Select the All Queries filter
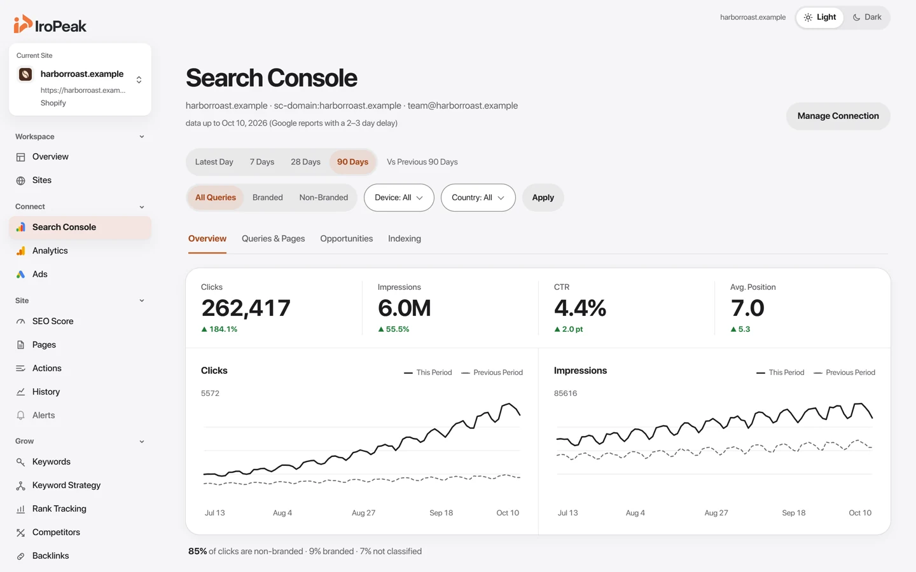The image size is (916, 572). [x=216, y=198]
